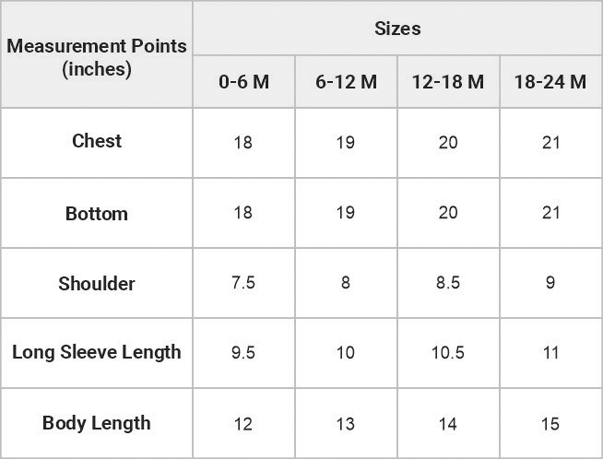
Task: Click Chest value 18 for 0-6 M
Action: [x=243, y=143]
